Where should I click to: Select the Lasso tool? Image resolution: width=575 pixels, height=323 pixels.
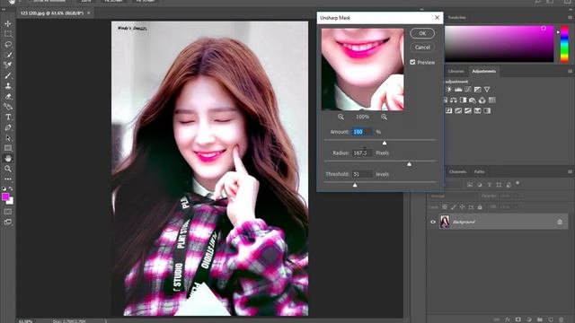[8, 44]
